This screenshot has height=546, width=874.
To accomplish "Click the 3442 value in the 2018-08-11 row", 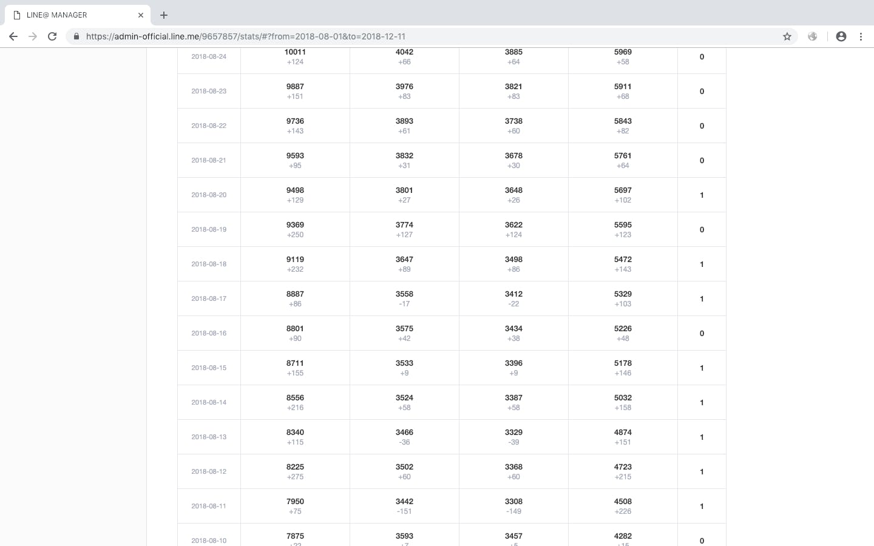I will pos(404,502).
